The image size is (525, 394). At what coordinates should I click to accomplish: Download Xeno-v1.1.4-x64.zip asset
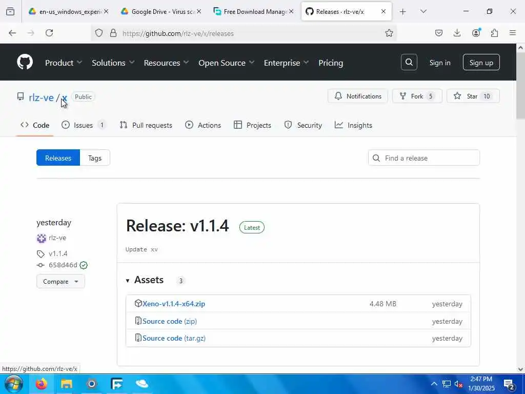click(174, 304)
